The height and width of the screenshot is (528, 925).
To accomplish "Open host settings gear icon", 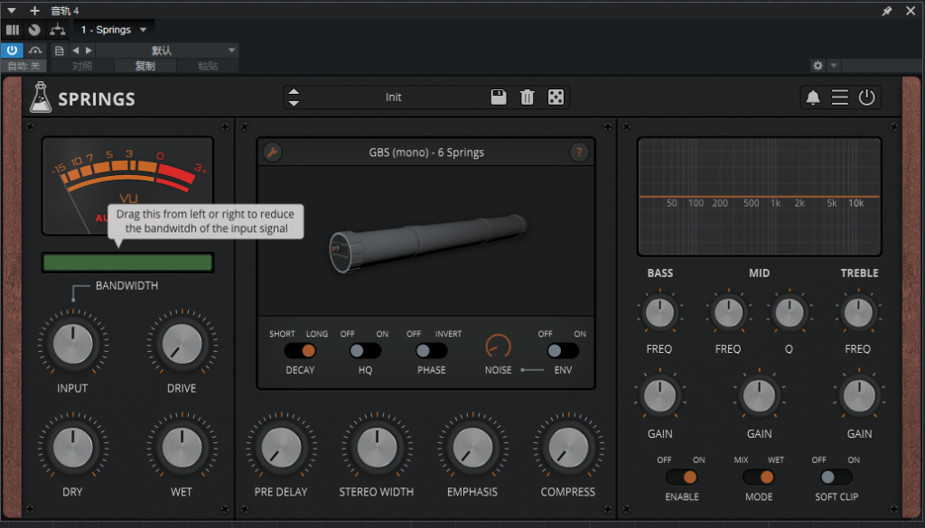I will pos(818,65).
